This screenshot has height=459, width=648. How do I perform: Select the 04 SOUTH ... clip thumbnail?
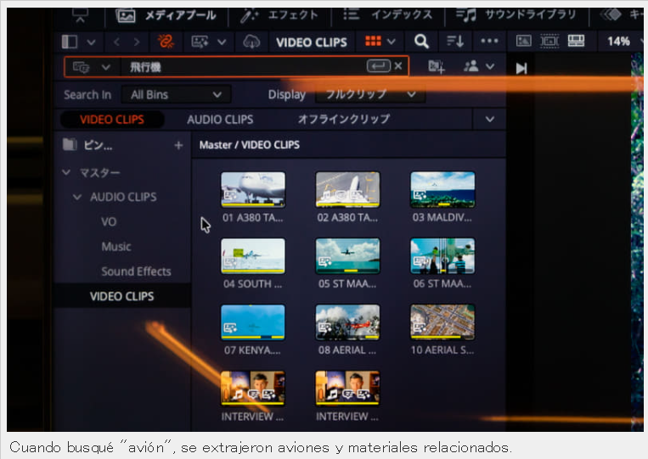[253, 256]
